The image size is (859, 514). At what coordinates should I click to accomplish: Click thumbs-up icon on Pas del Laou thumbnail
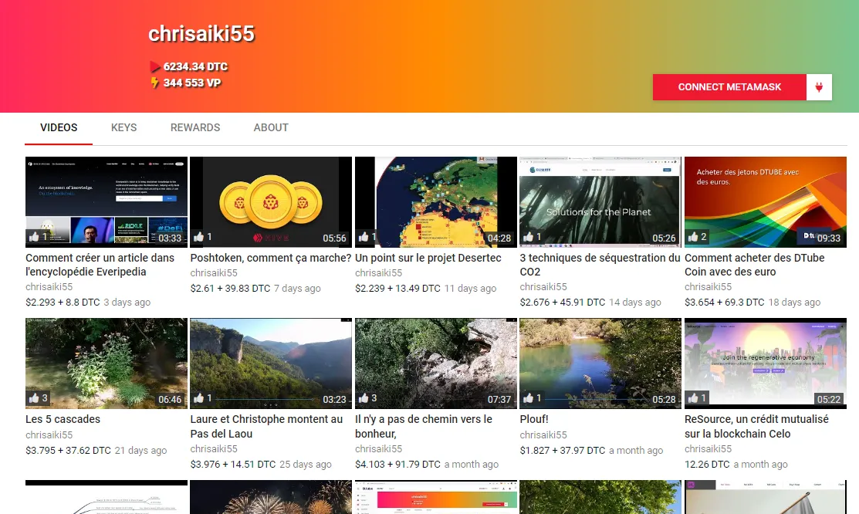(x=199, y=398)
